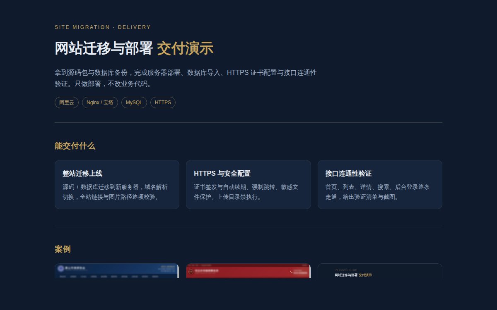Click the SITE MIGRATION · DELIVERY label

103,27
